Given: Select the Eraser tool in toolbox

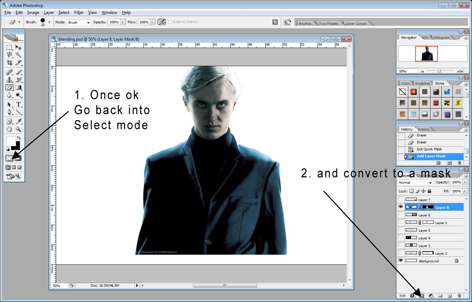Looking at the screenshot, I should [x=9, y=88].
